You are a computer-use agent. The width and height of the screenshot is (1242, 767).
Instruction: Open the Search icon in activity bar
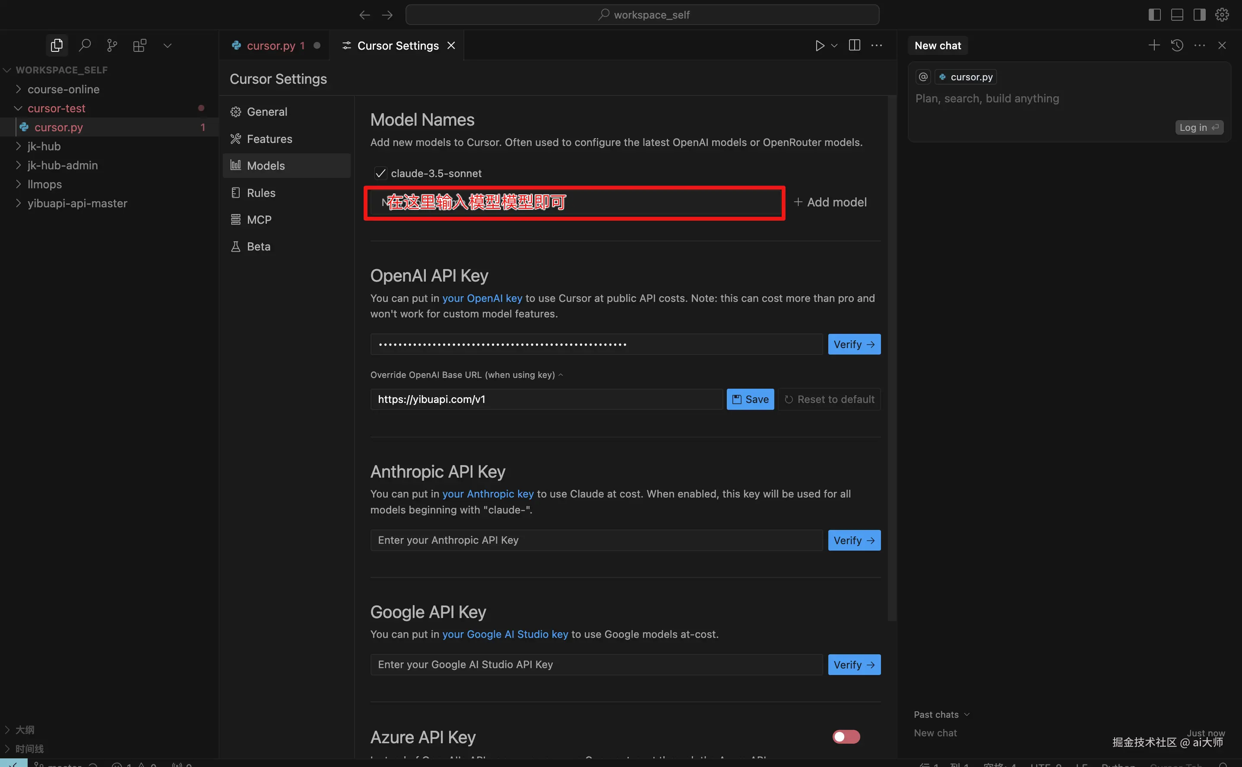(85, 46)
